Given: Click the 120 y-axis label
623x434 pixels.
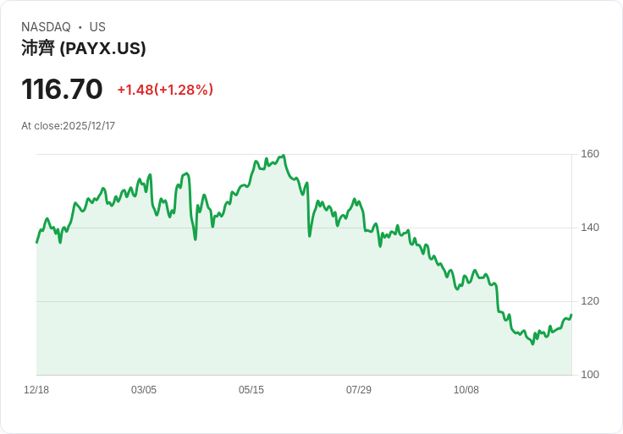Looking at the screenshot, I should [x=590, y=301].
